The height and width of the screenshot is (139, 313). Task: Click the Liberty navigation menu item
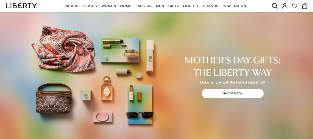pyautogui.click(x=191, y=6)
